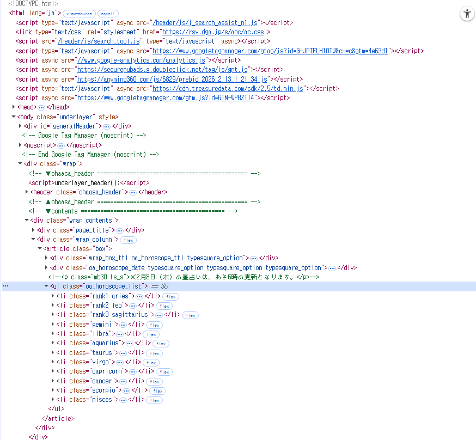Select the ▼contents comment line
Viewport: 476px width, 440px height.
coord(133,211)
